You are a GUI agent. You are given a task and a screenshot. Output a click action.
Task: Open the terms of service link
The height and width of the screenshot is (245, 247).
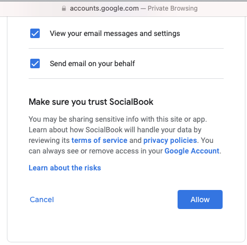[99, 140]
